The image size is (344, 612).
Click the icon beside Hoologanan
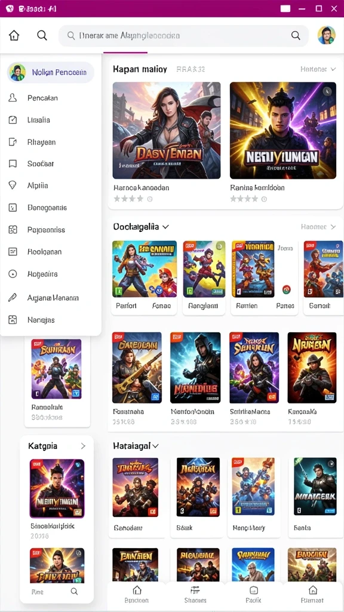coord(13,252)
